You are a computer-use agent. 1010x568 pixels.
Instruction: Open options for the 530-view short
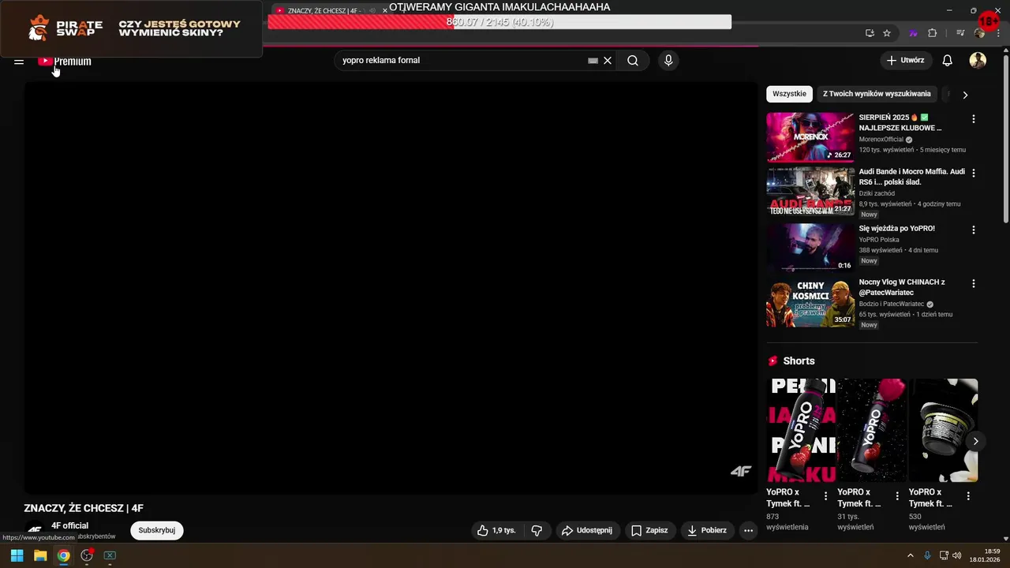coord(968,496)
